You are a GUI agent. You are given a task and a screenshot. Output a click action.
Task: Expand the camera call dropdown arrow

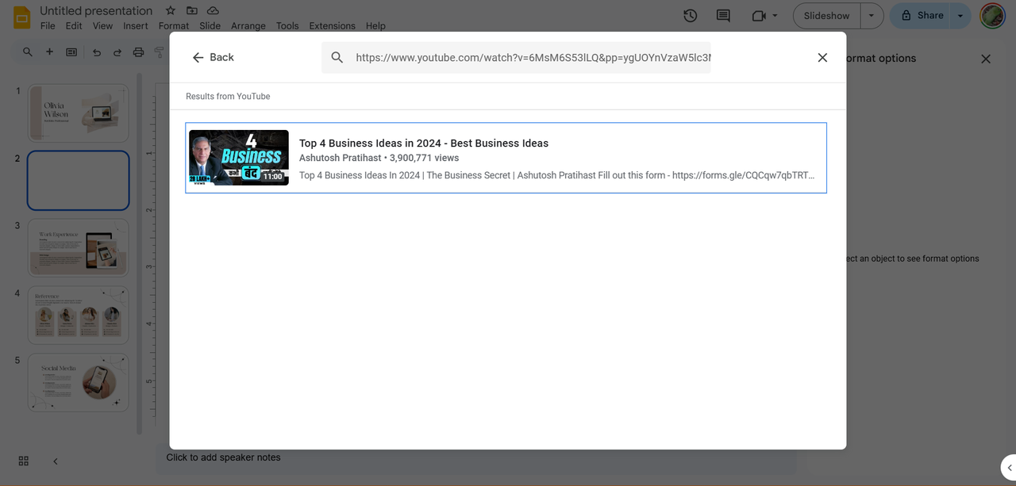pyautogui.click(x=775, y=16)
